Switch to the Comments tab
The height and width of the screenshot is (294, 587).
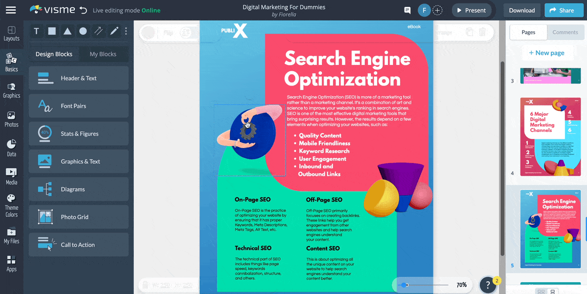pyautogui.click(x=565, y=32)
